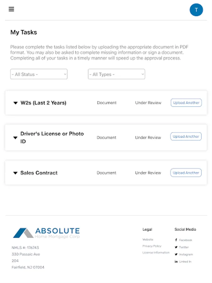Click Upload Another on Sales Contract row
This screenshot has height=283, width=212.
[x=186, y=173]
